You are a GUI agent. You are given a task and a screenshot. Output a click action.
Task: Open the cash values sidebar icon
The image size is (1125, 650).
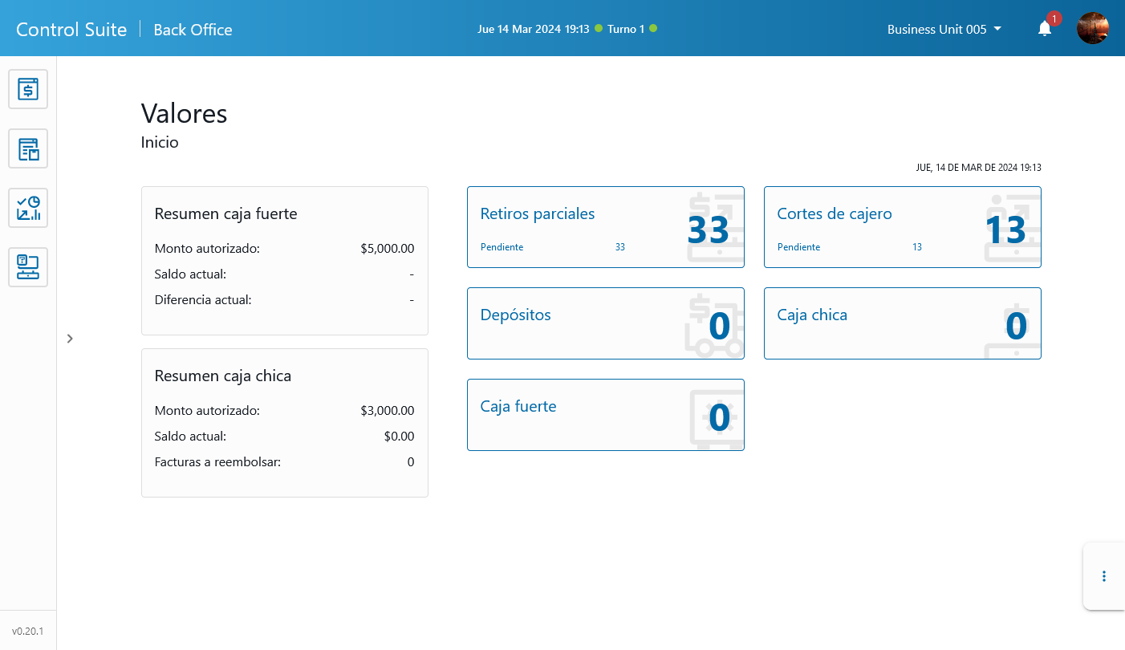[28, 89]
